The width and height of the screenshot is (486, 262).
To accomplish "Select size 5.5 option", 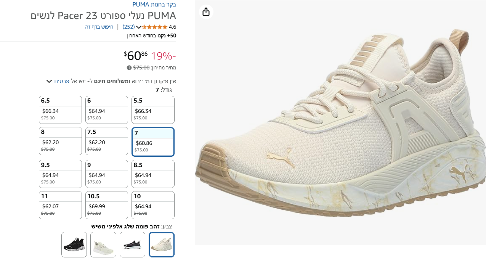I will (x=153, y=110).
